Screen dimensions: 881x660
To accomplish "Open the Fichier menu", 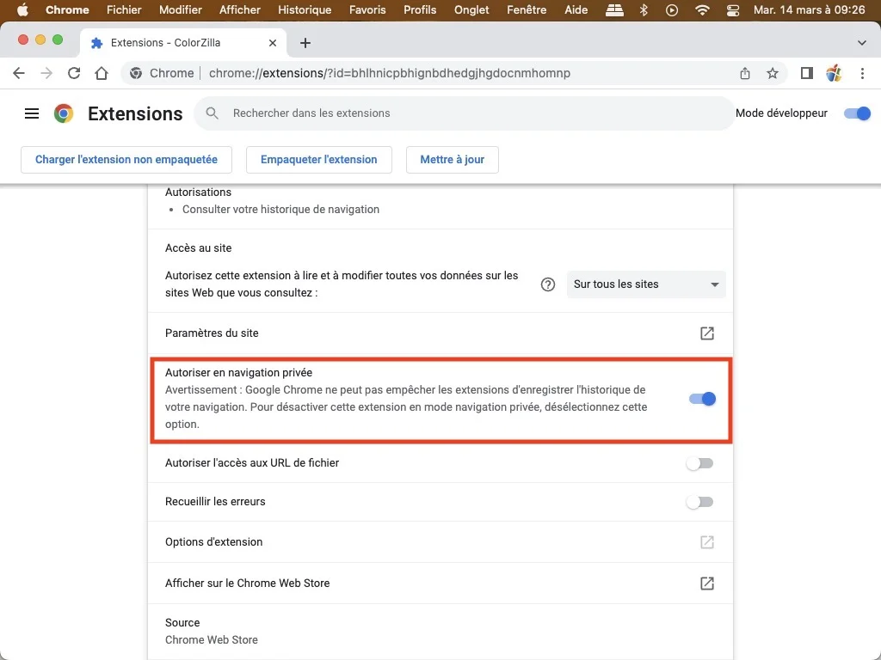I will click(124, 9).
